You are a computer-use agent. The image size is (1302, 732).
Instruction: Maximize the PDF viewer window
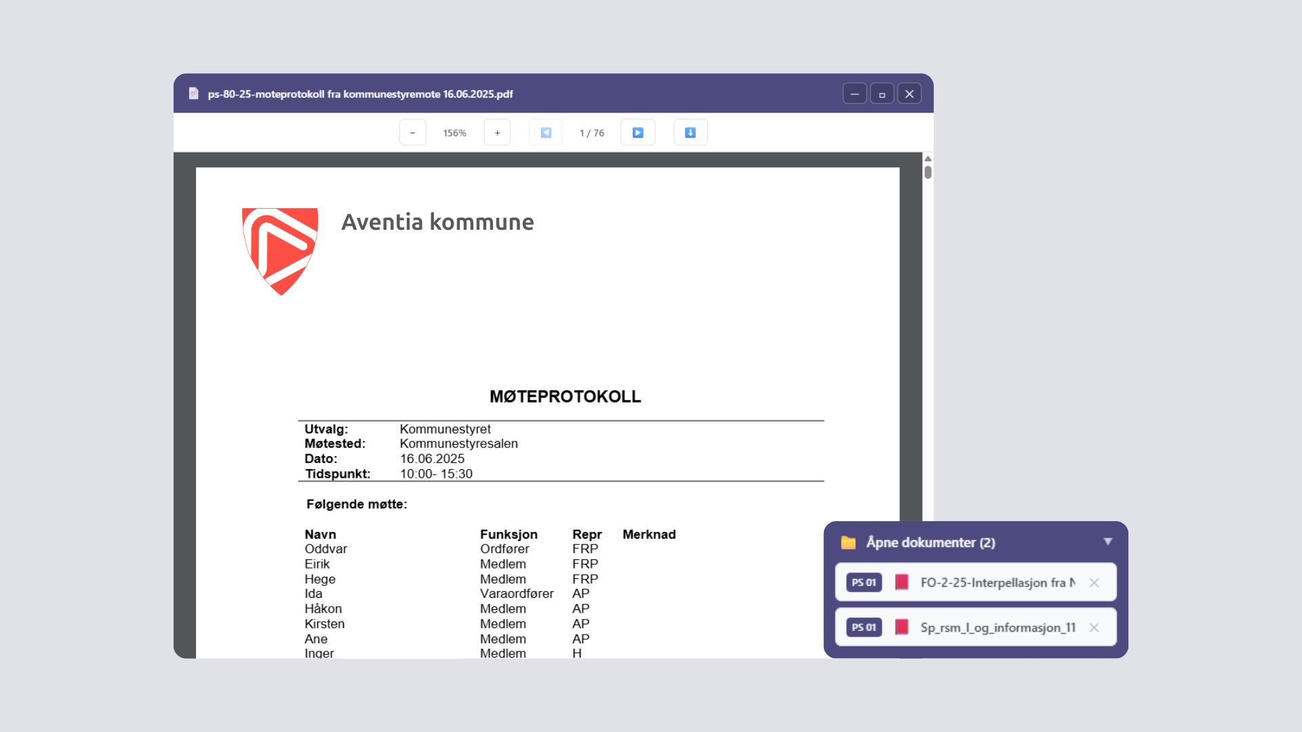pos(882,94)
